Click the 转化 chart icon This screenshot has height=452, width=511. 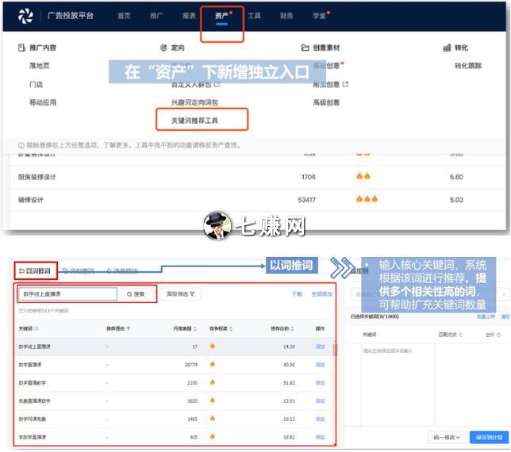pyautogui.click(x=448, y=48)
